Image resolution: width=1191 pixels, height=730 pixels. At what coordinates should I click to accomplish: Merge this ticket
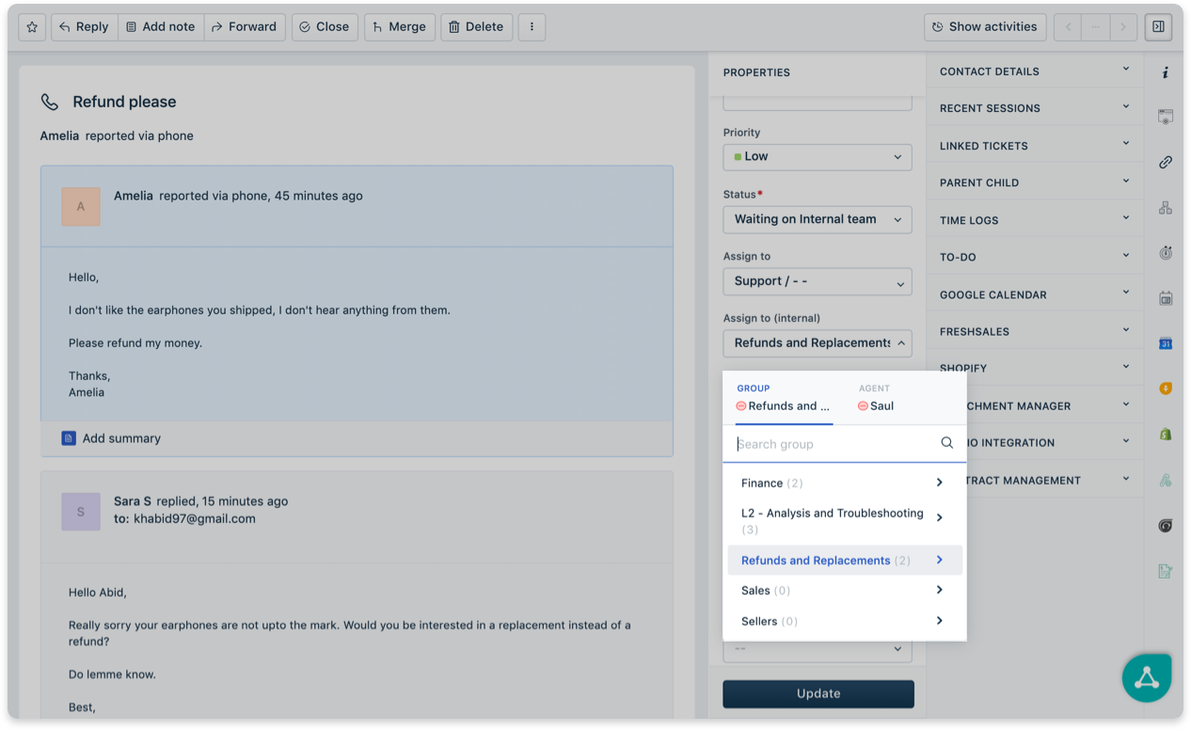point(400,27)
